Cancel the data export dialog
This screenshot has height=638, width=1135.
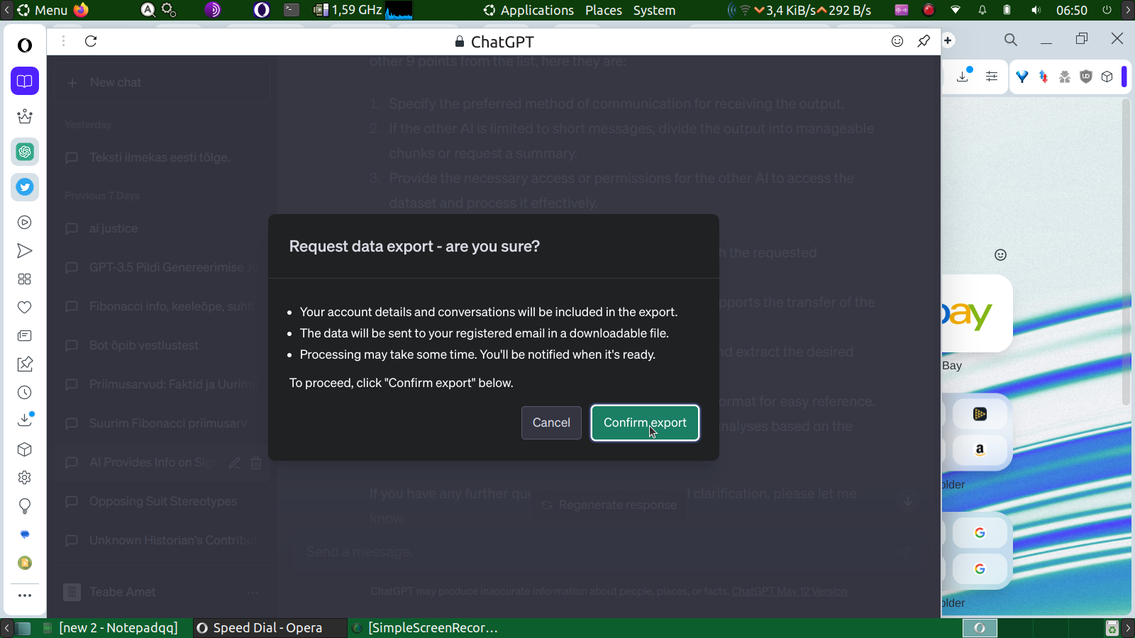pos(551,422)
